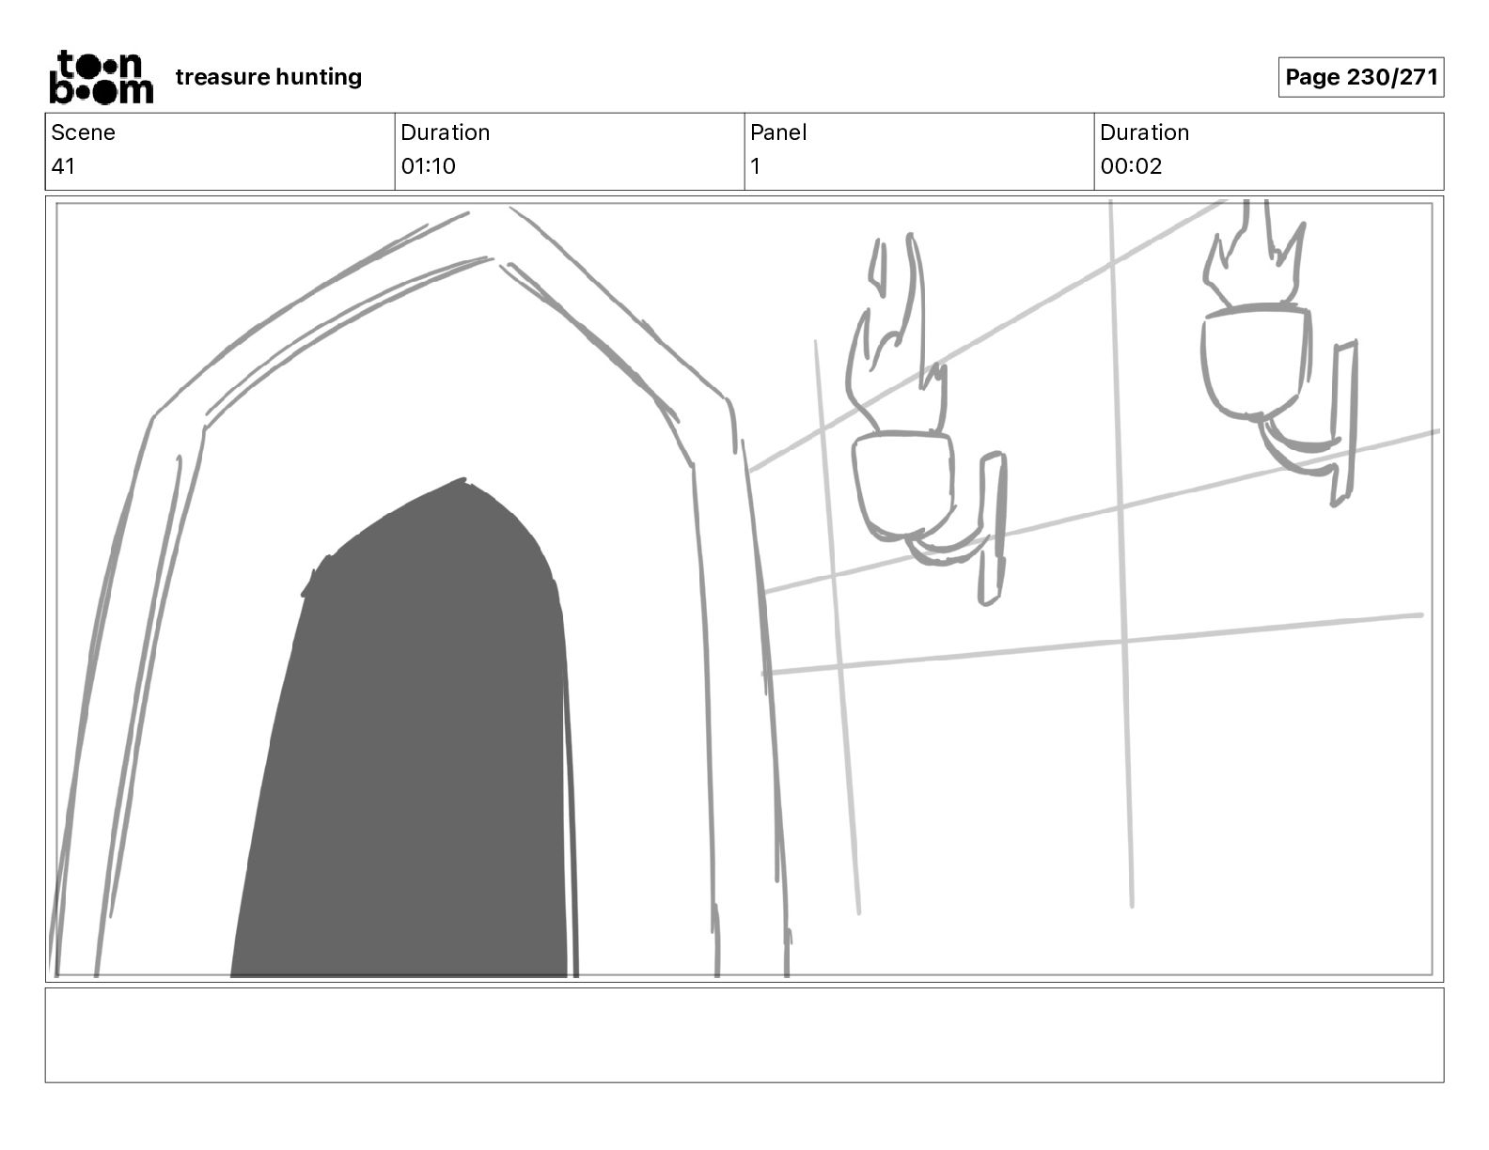
Task: Click the empty notes box below the panel
Action: 744,1034
